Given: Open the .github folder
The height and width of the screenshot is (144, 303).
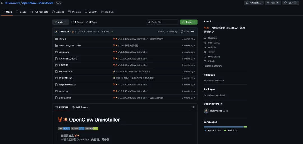Looking at the screenshot, I should pos(63,39).
